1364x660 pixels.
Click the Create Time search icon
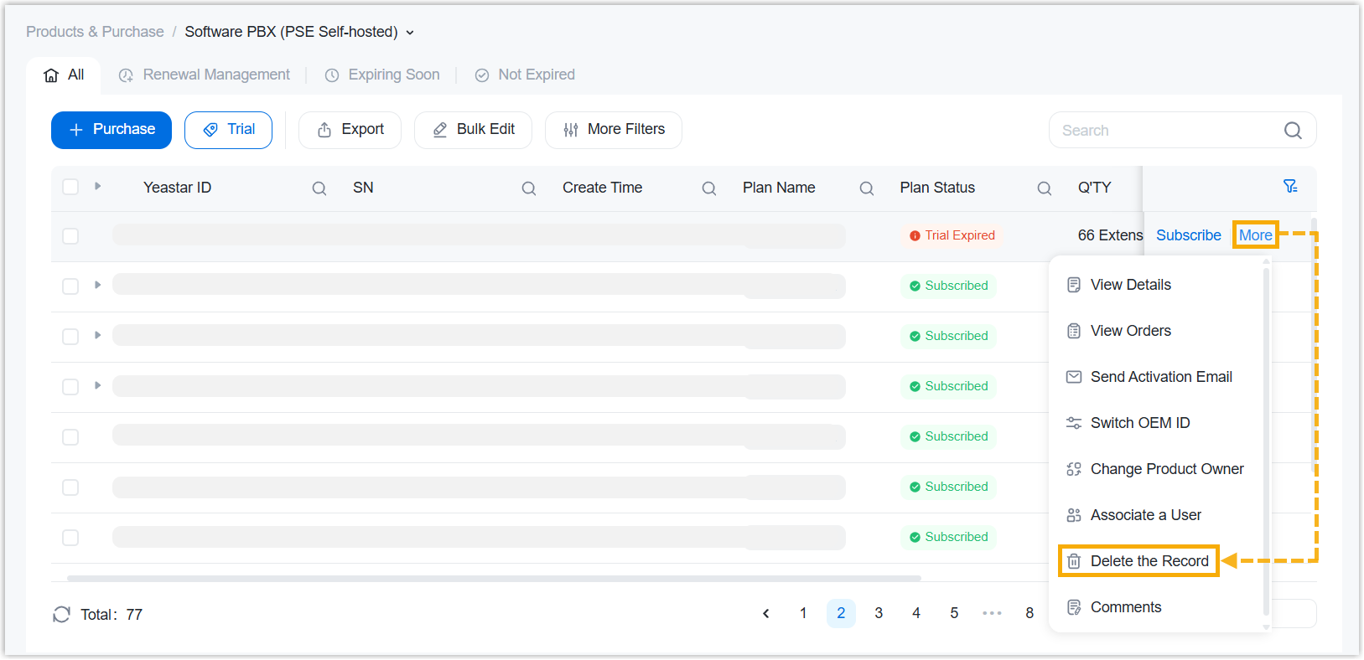click(x=708, y=188)
